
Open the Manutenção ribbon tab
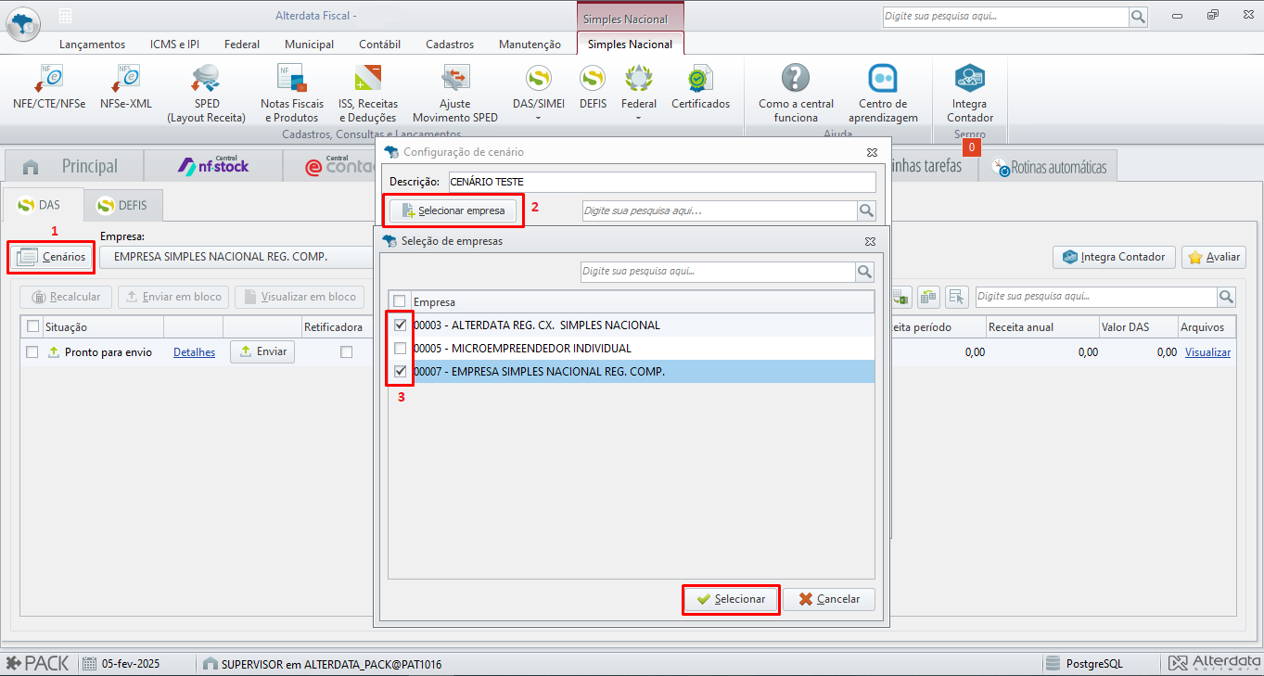point(530,45)
